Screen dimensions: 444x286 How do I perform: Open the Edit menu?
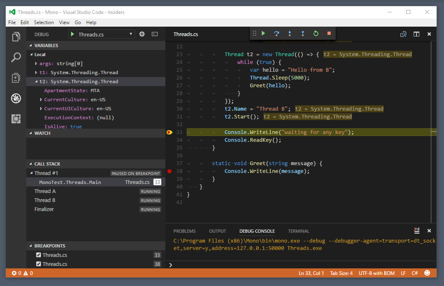[25, 22]
